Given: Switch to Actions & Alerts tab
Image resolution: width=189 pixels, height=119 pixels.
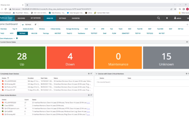Looking at the screenshot, I should click(x=28, y=29).
